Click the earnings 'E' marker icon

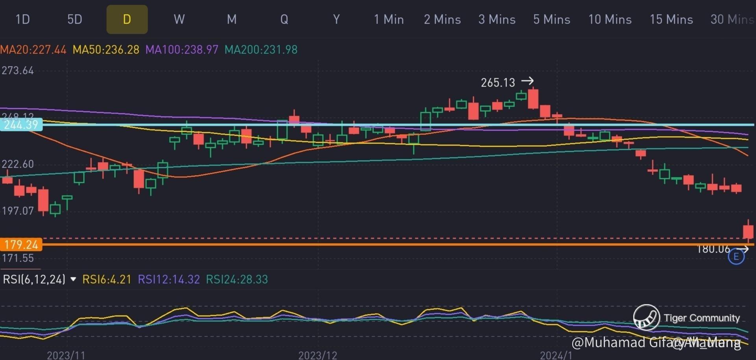tap(736, 257)
